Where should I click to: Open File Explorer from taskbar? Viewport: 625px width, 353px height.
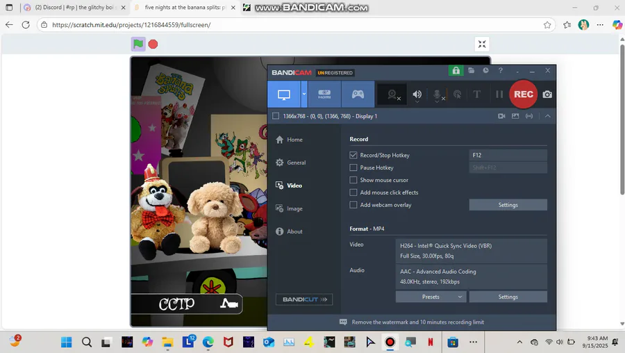pyautogui.click(x=167, y=342)
